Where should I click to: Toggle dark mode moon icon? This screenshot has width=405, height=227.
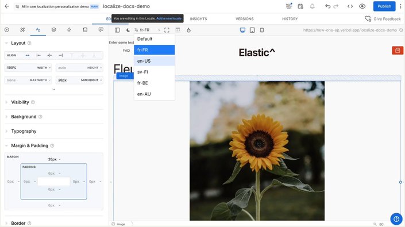[128, 30]
